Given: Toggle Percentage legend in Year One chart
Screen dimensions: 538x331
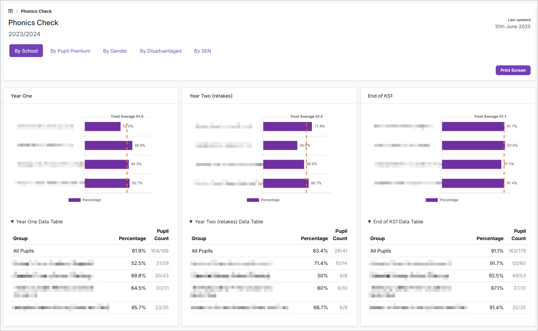Looking at the screenshot, I should [x=85, y=200].
